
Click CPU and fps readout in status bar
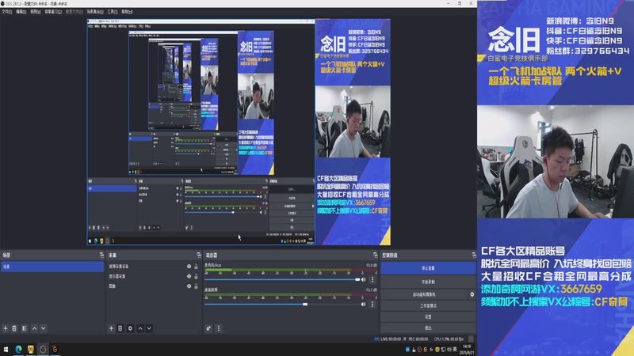(x=449, y=339)
